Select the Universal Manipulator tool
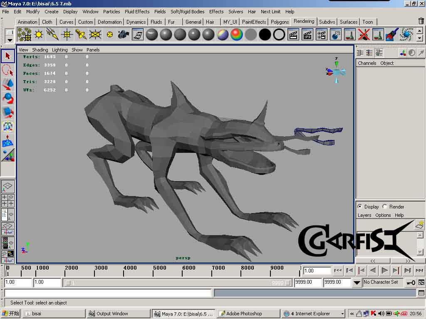426x319 pixels. pos(7,126)
